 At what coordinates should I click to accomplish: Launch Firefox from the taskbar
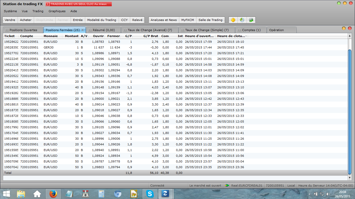pos(53,194)
